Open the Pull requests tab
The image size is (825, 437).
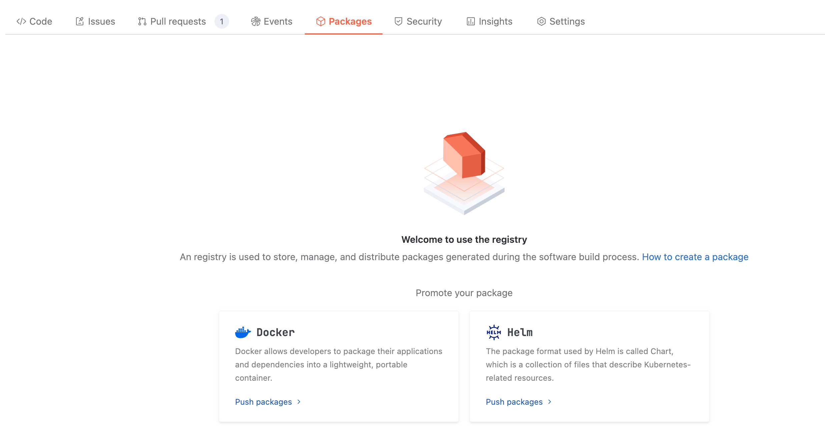tap(178, 21)
